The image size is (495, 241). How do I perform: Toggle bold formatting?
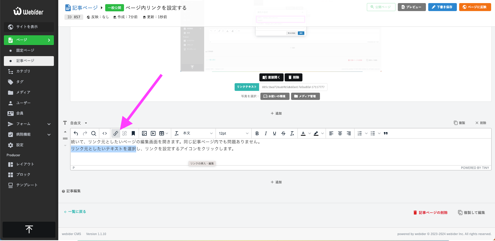(x=257, y=133)
